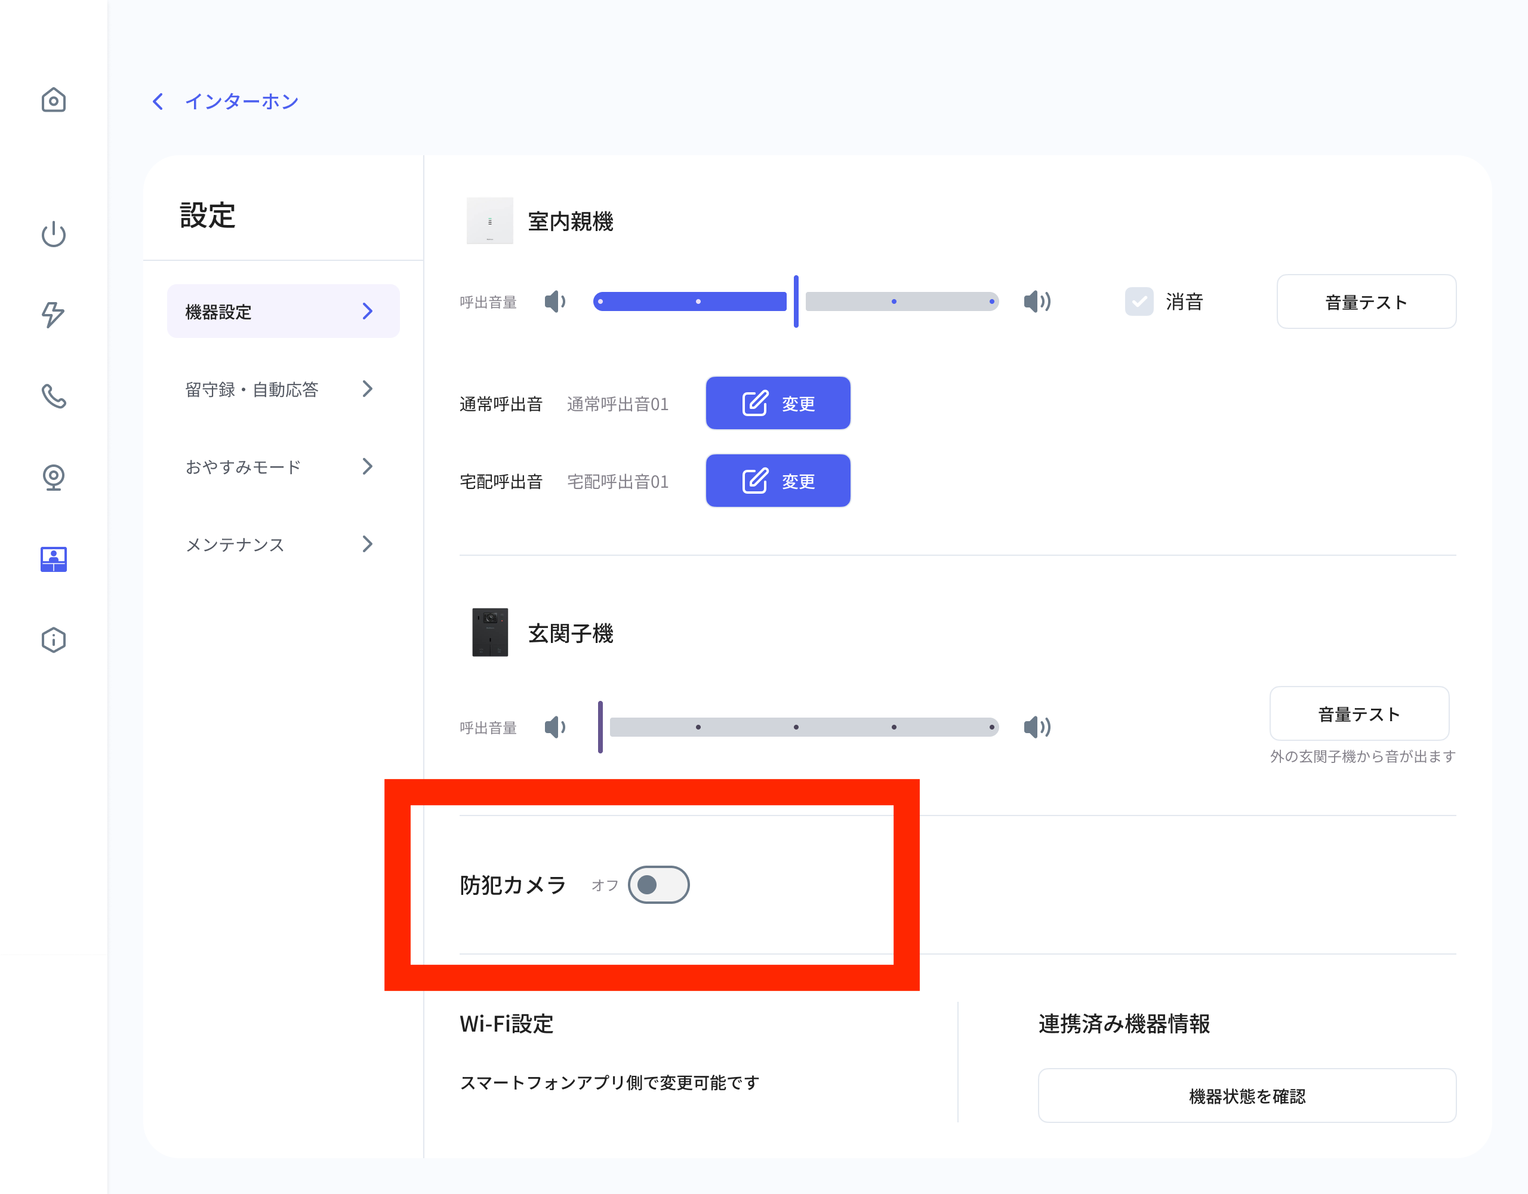Click 音量テスト button for 室内親機

(x=1366, y=301)
